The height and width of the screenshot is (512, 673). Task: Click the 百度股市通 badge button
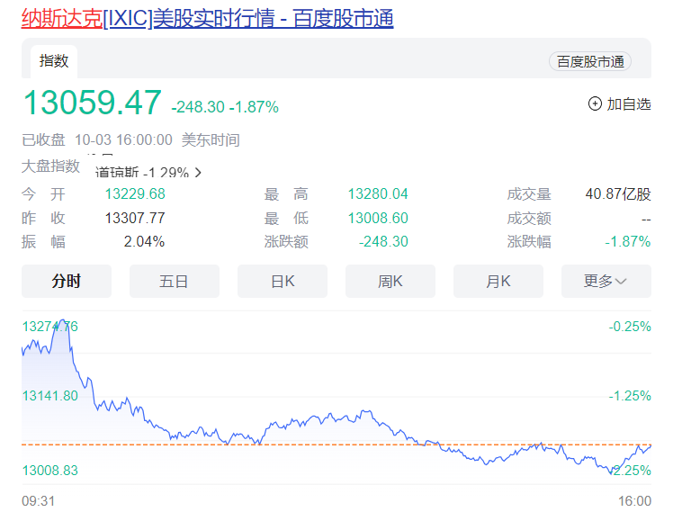(590, 62)
